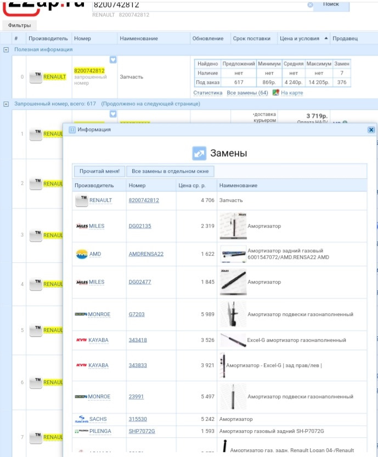This screenshot has width=378, height=457.
Task: Click the map icon next to На карте
Action: 276,93
